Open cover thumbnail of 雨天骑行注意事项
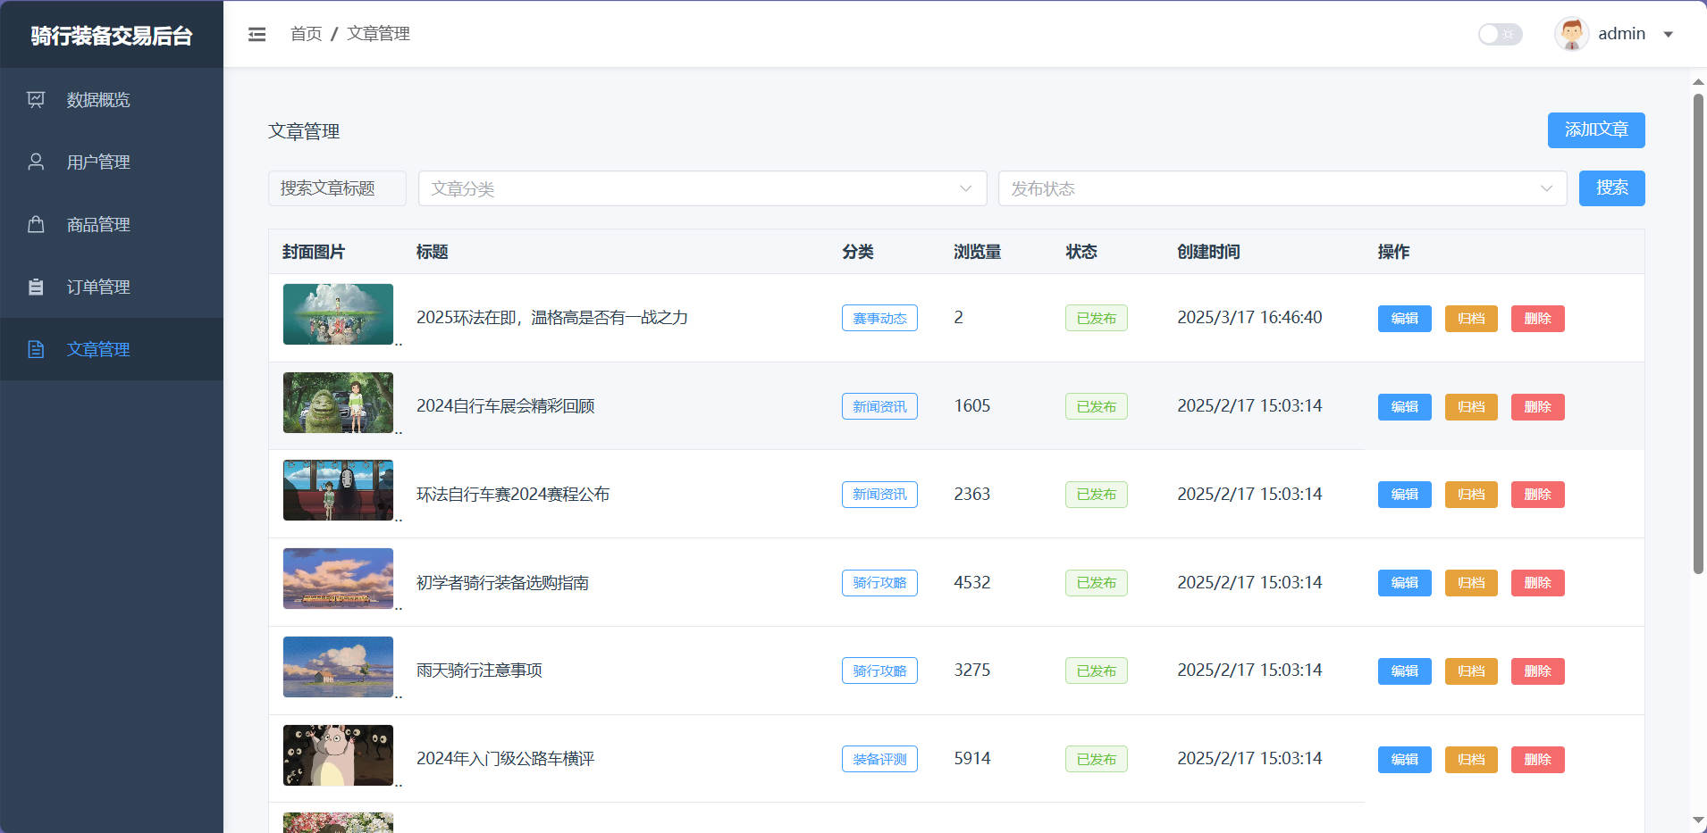 pos(338,667)
